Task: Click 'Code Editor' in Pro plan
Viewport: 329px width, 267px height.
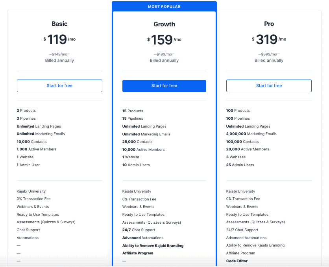Action: coord(237,261)
